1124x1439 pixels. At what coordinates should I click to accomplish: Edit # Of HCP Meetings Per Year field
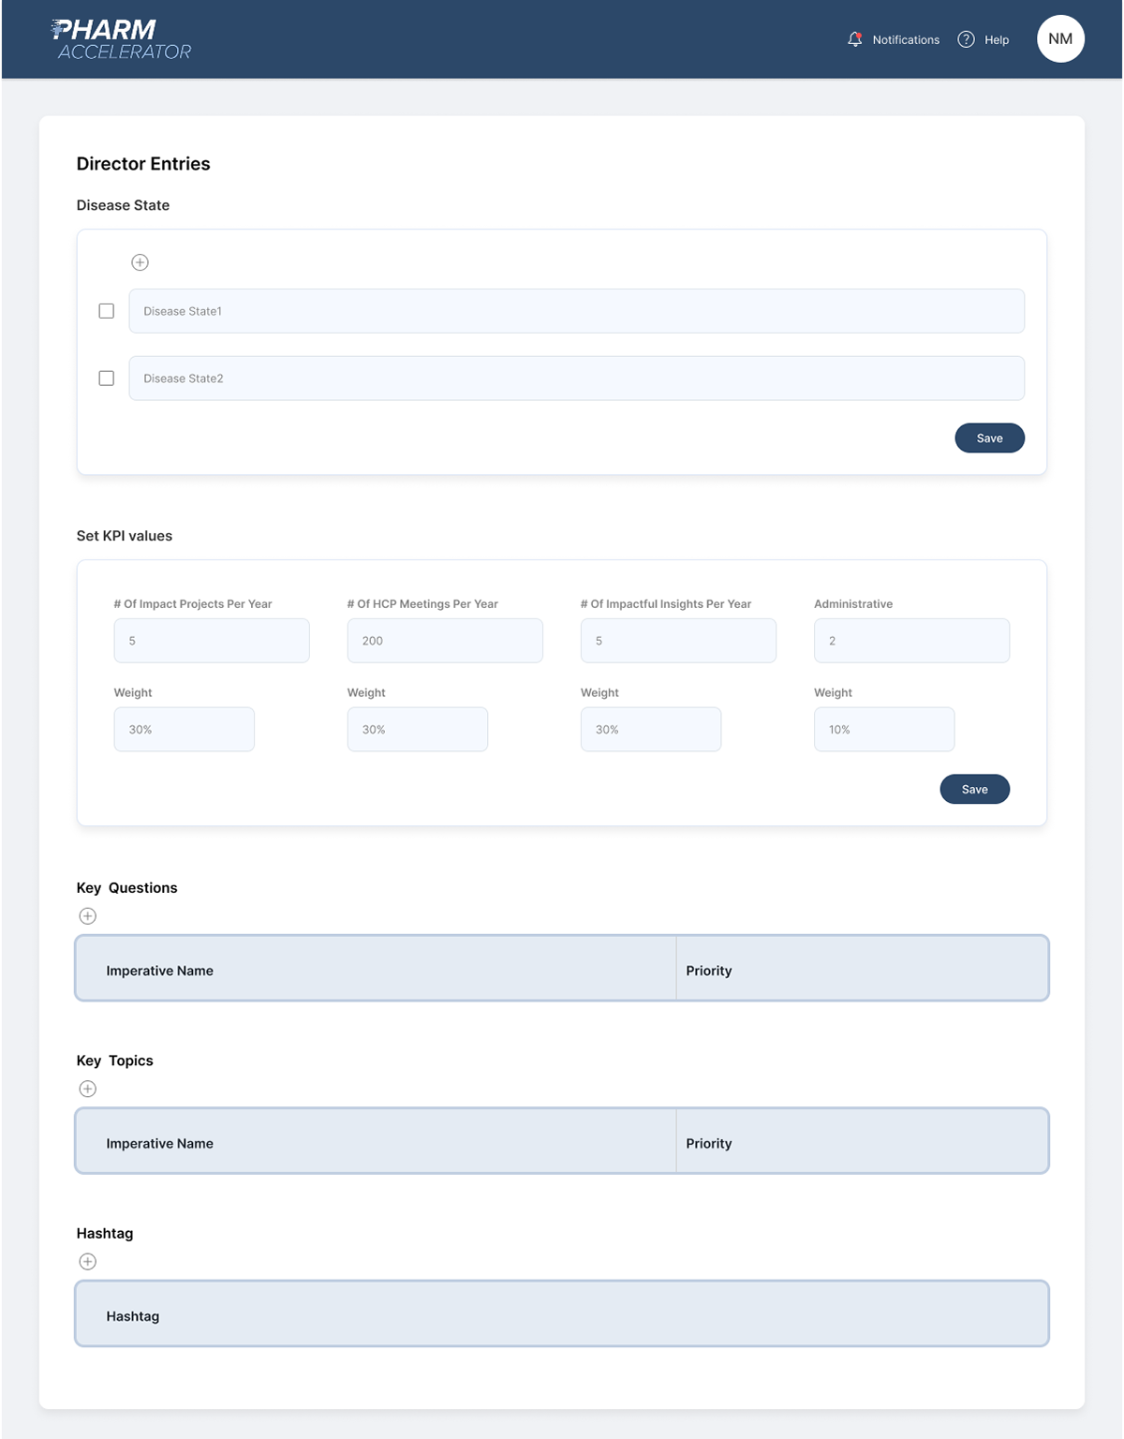click(x=445, y=641)
